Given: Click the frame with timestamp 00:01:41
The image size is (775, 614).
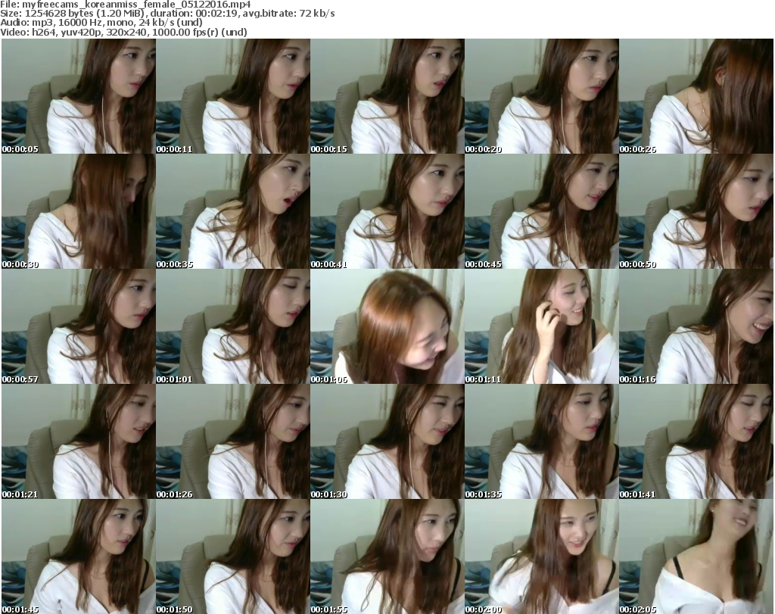Looking at the screenshot, I should coord(696,442).
